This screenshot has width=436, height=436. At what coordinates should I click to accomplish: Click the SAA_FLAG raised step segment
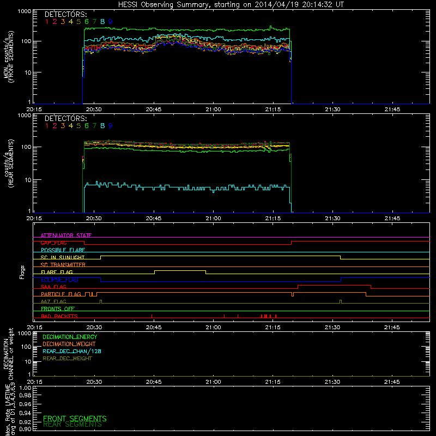point(334,286)
